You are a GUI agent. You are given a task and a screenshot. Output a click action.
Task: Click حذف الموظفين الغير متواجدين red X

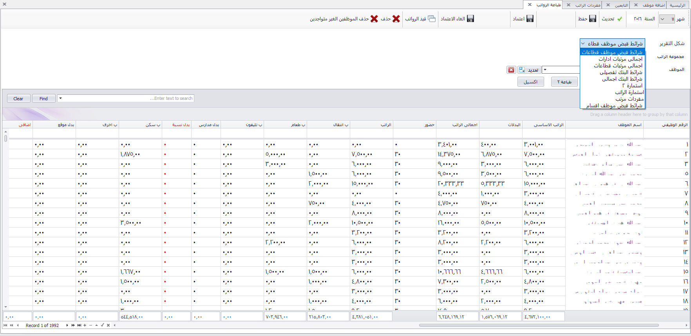[x=374, y=19]
